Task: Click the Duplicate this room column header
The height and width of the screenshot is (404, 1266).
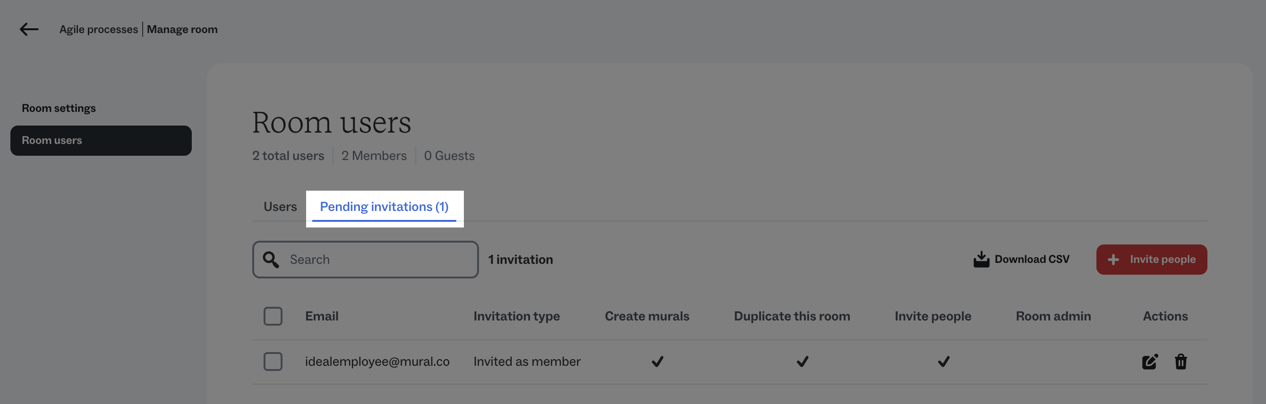Action: pos(792,316)
